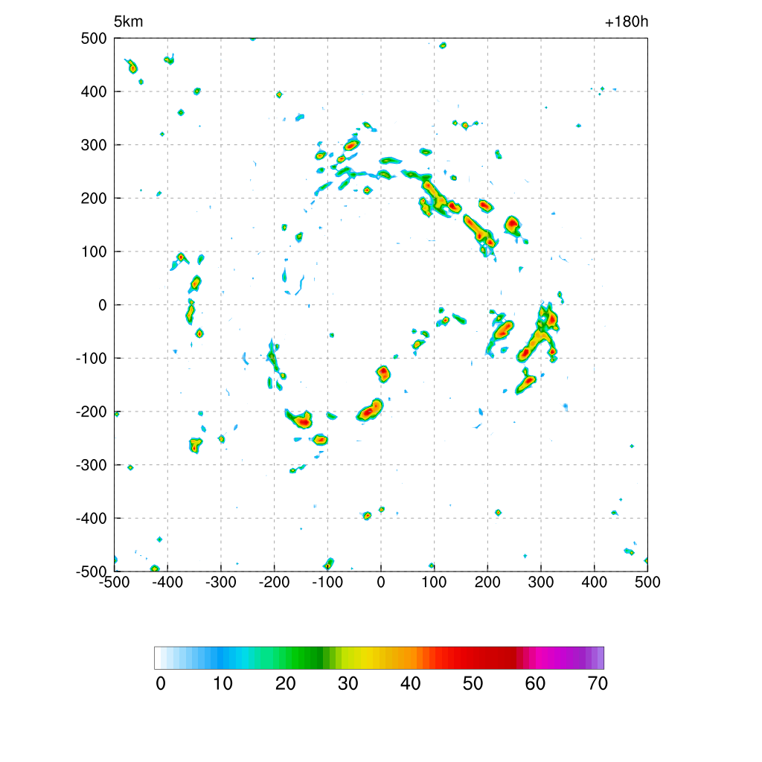Click the colorbar label 0
This screenshot has width=762, height=762.
(x=161, y=684)
